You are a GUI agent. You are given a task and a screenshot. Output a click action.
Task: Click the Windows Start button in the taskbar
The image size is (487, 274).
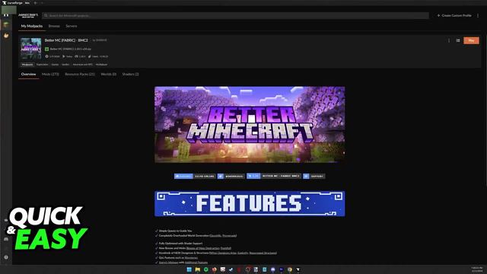coord(189,269)
